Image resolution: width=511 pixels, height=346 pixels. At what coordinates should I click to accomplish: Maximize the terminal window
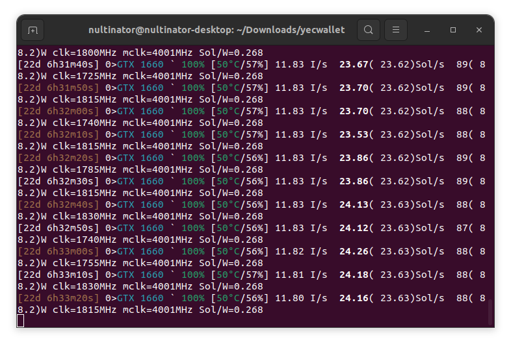453,30
